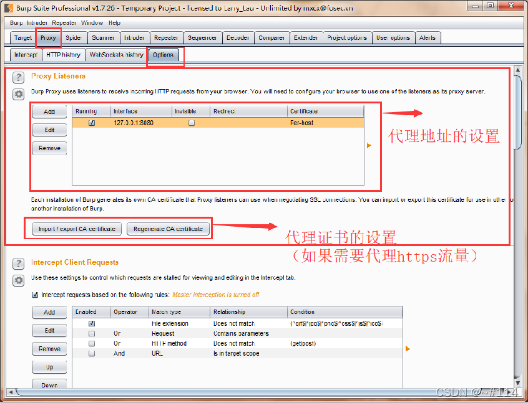Expand Proxy Listeners table side arrow
528x403 pixels.
click(x=369, y=146)
